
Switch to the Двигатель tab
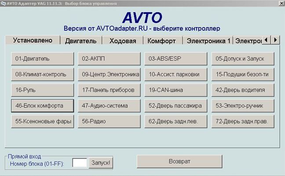81,41
